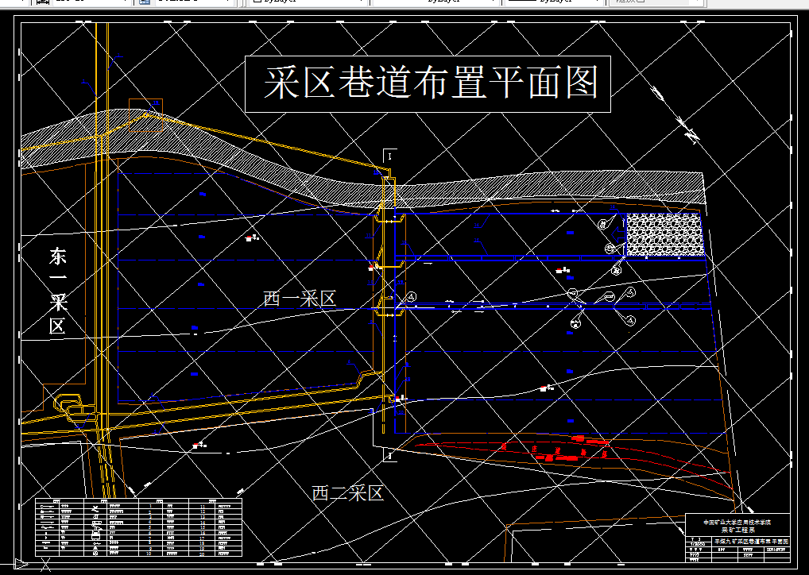The height and width of the screenshot is (575, 809).
Task: Select the drawing title 采区巷道布置平面图
Action: pyautogui.click(x=432, y=83)
